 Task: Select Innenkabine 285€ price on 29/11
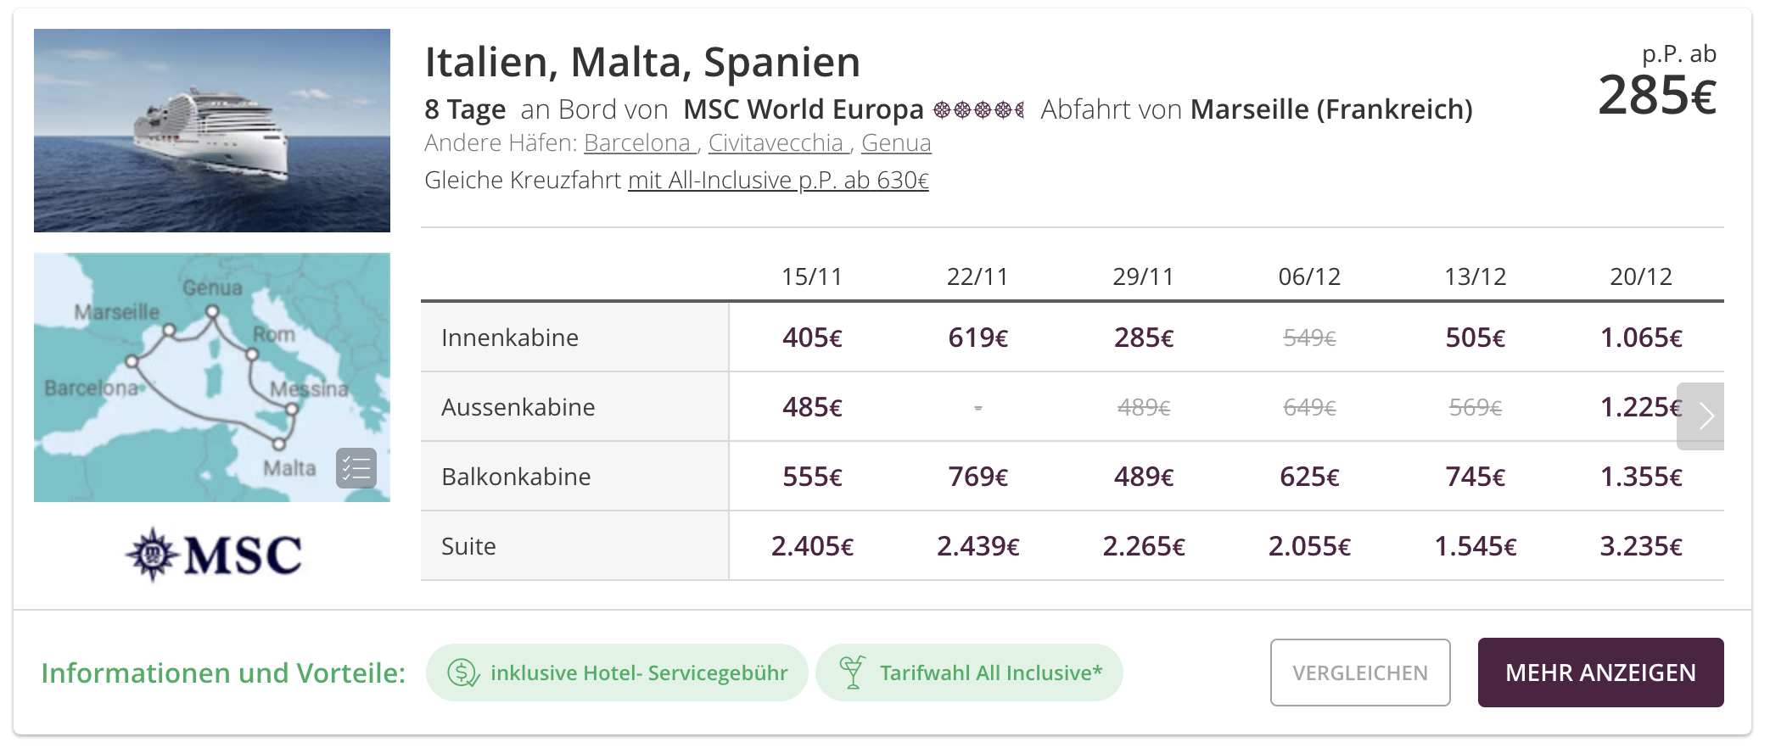point(1143,338)
